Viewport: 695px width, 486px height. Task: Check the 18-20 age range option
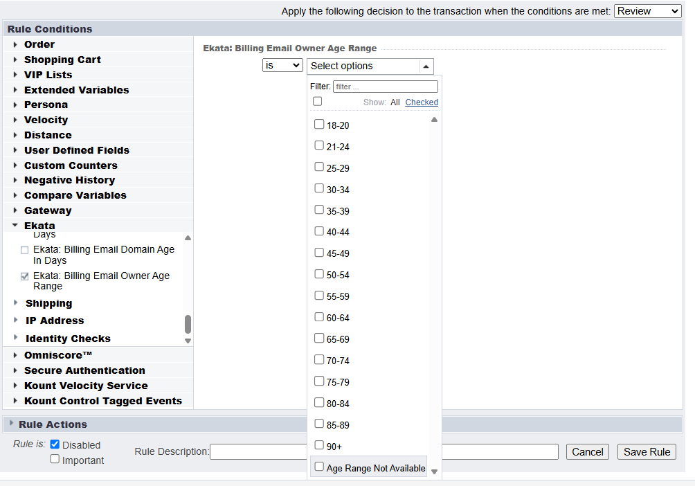[319, 124]
